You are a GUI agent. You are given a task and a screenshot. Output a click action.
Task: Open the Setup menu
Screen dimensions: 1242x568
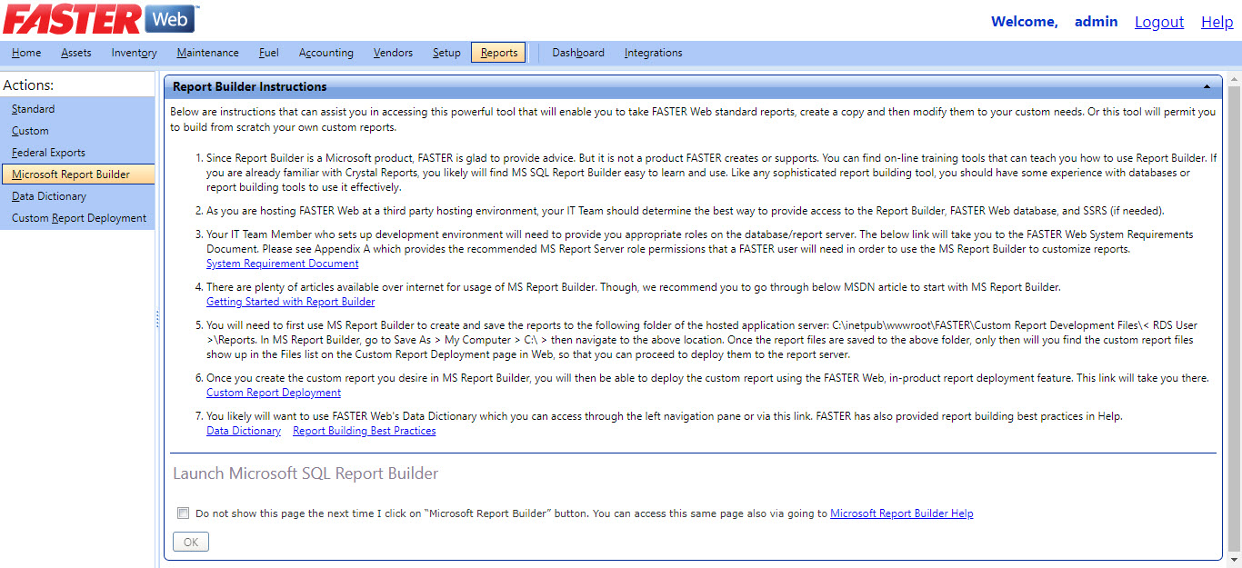coord(446,53)
